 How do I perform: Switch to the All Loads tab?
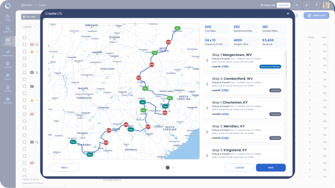[x=29, y=17]
